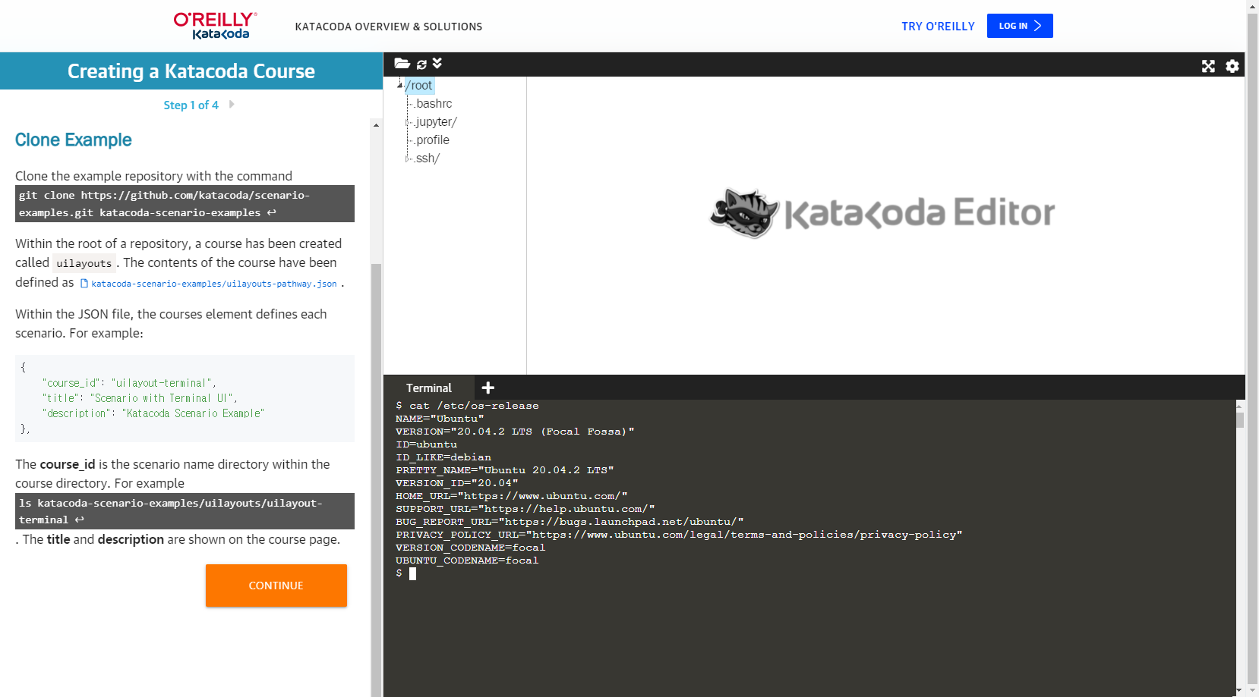Click the O'Reilly Katacoda logo

[216, 26]
